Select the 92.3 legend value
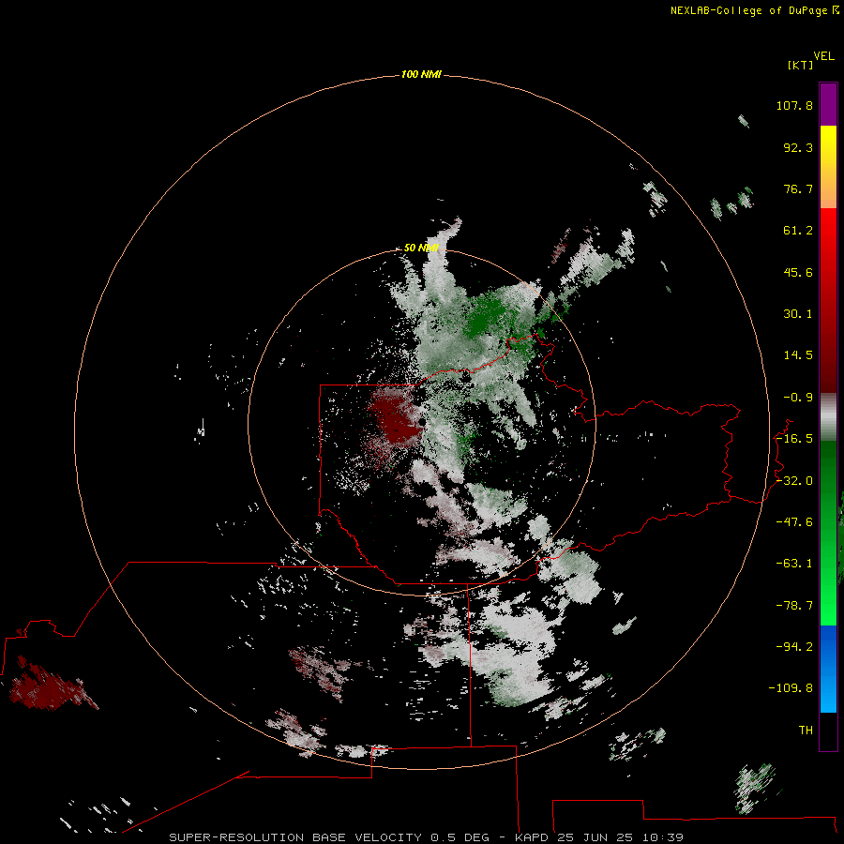Viewport: 844px width, 844px height. coord(798,147)
